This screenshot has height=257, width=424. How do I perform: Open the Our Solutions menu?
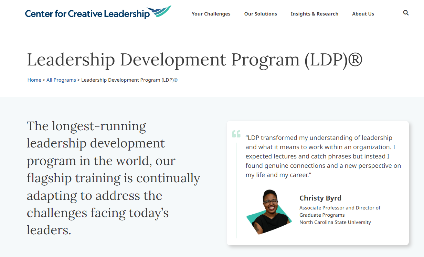(261, 14)
